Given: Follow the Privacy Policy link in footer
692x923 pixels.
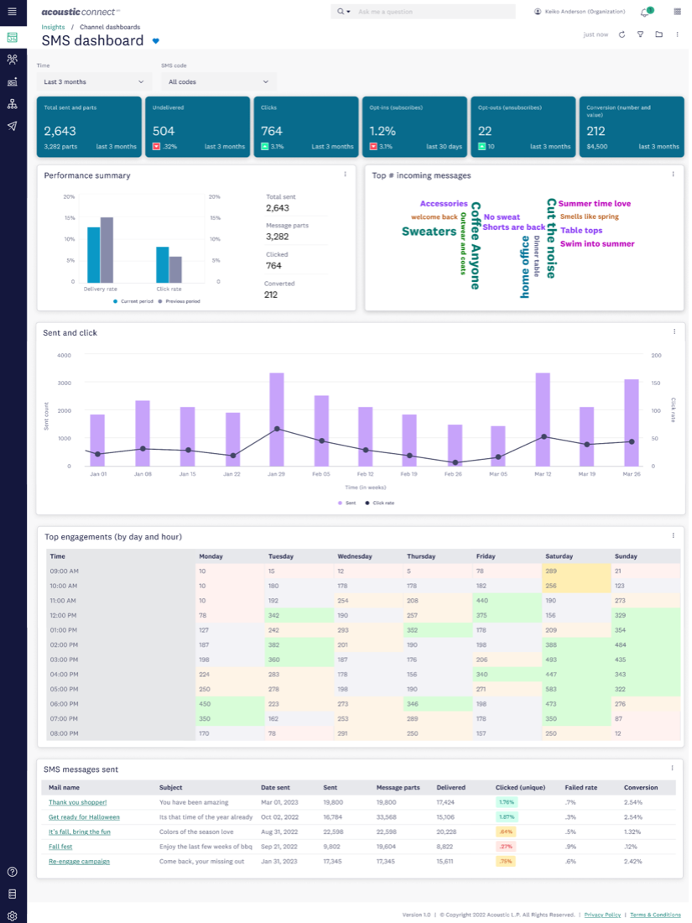Looking at the screenshot, I should 602,915.
